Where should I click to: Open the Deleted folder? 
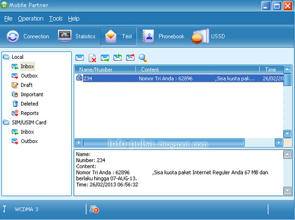point(29,104)
